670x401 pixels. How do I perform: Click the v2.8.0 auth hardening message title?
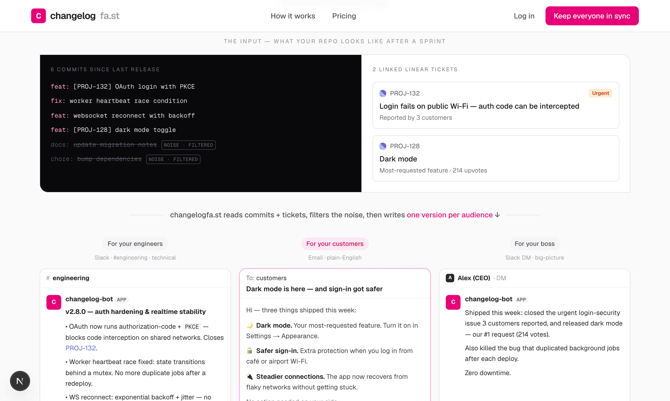[x=135, y=312]
